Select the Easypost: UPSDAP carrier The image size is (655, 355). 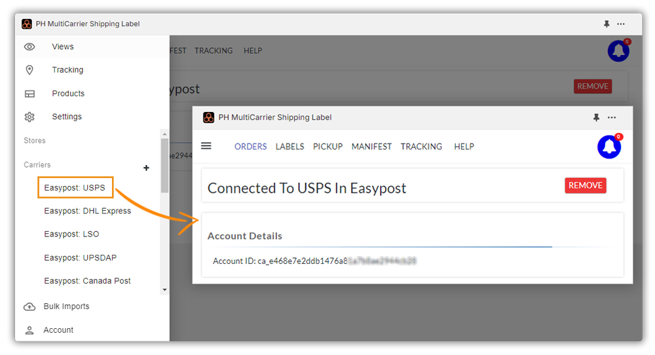click(x=80, y=257)
